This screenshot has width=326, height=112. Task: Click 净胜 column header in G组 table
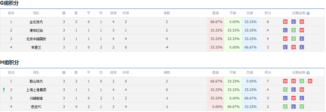point(167,13)
